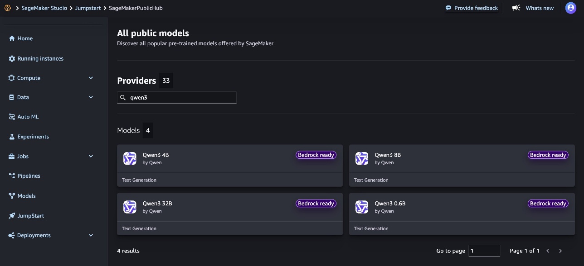
Task: Click the Qwen3 0.6B model logo
Action: (x=362, y=207)
